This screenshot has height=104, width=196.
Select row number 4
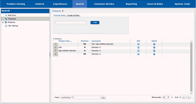coord(56,54)
